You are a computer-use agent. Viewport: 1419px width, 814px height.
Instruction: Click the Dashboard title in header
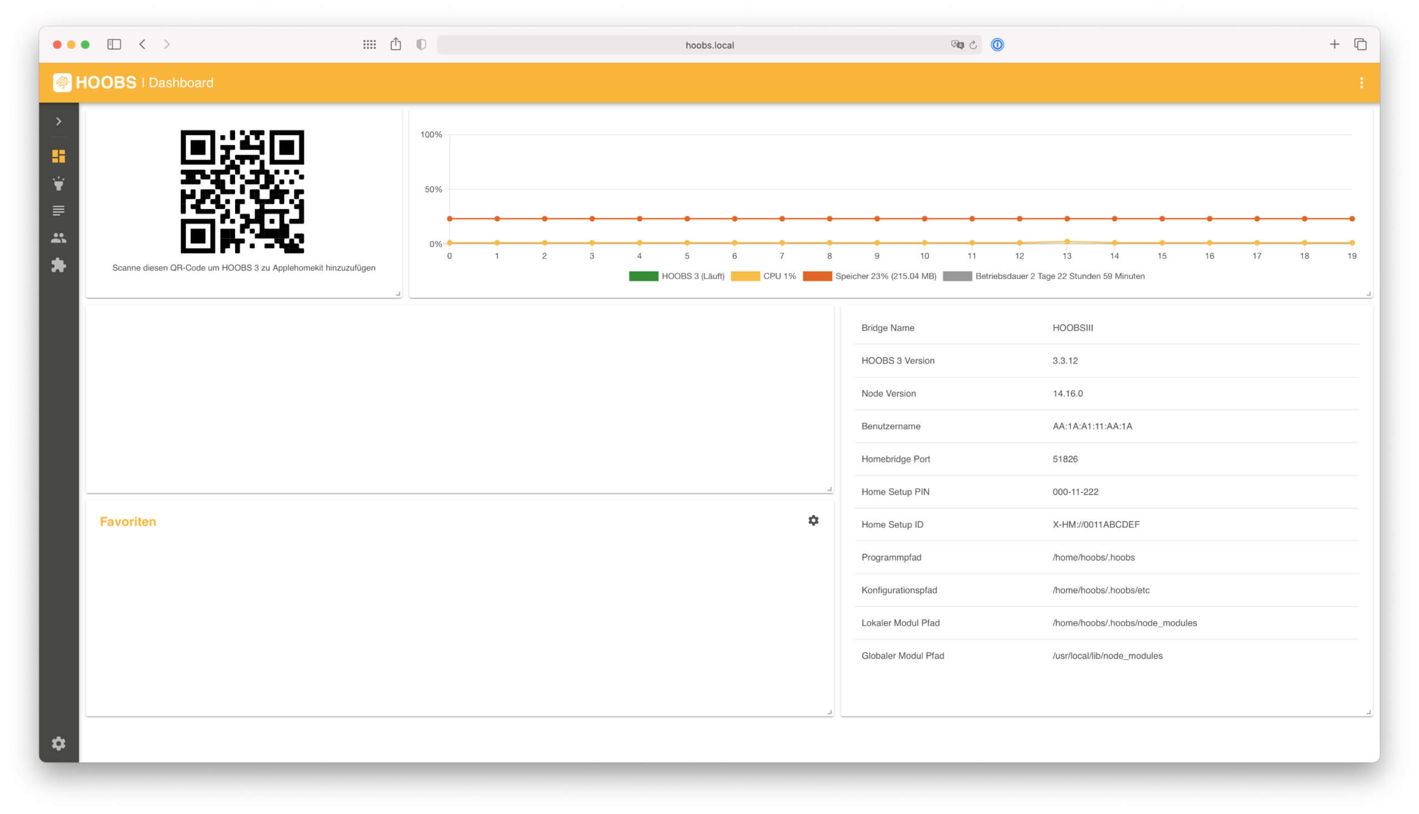point(181,83)
